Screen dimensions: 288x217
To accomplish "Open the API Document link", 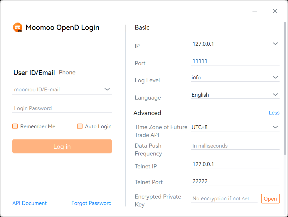I will pyautogui.click(x=29, y=203).
